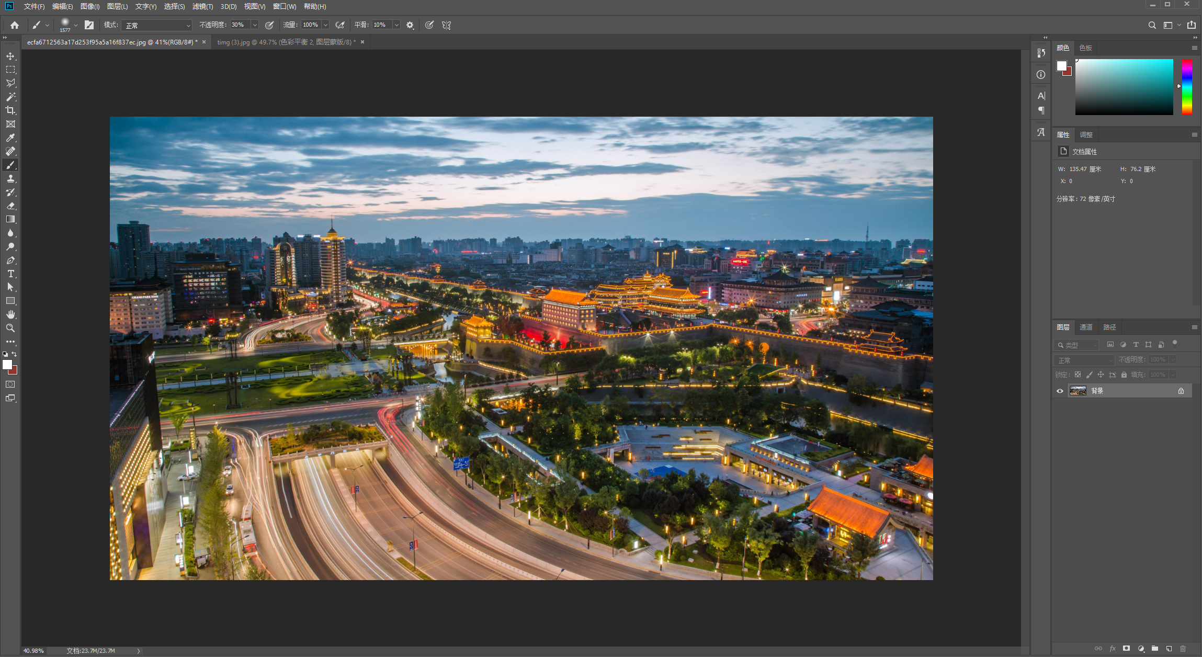Select the Zoom tool
Image resolution: width=1202 pixels, height=657 pixels.
point(10,328)
